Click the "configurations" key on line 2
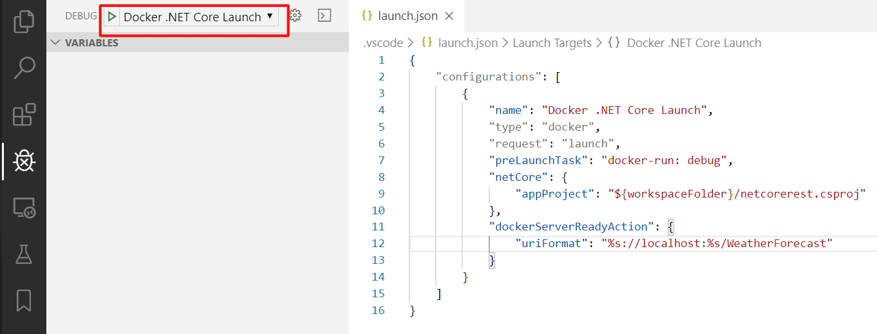Image resolution: width=877 pixels, height=334 pixels. click(489, 77)
